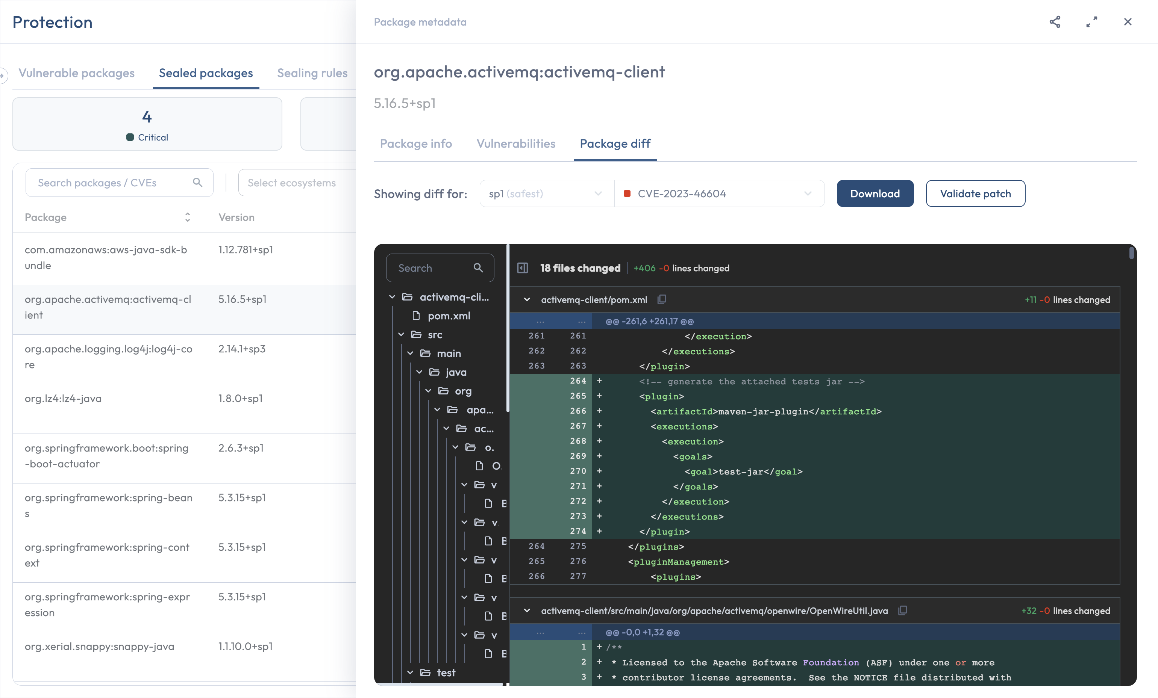1158x698 pixels.
Task: Collapse the org folder in tree
Action: pos(428,391)
